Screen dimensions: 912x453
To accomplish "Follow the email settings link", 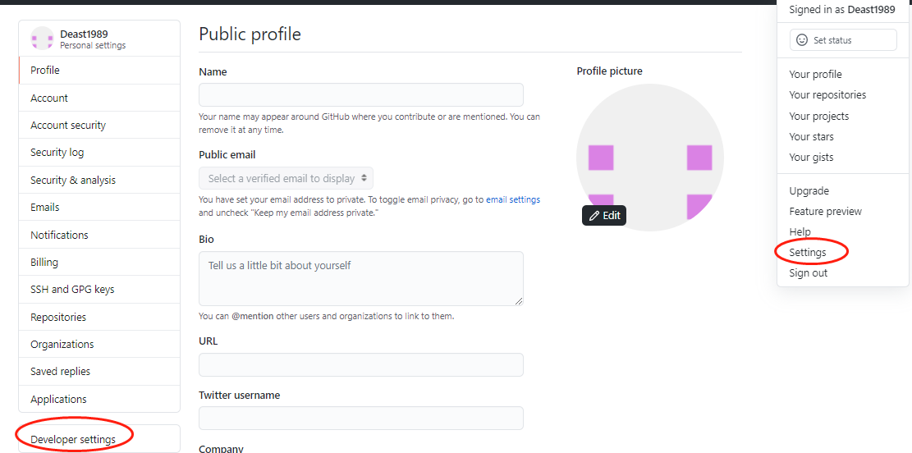I will coord(513,199).
